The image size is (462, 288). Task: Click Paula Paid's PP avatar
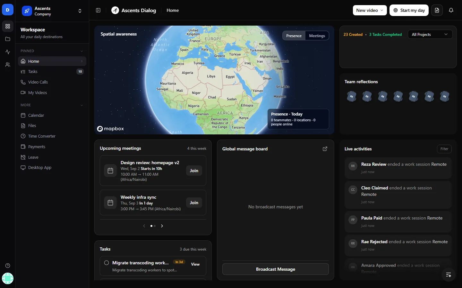pos(353,220)
